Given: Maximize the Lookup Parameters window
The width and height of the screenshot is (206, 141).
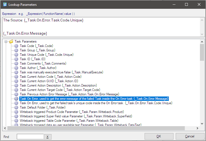Looking at the screenshot, I should pyautogui.click(x=186, y=4).
